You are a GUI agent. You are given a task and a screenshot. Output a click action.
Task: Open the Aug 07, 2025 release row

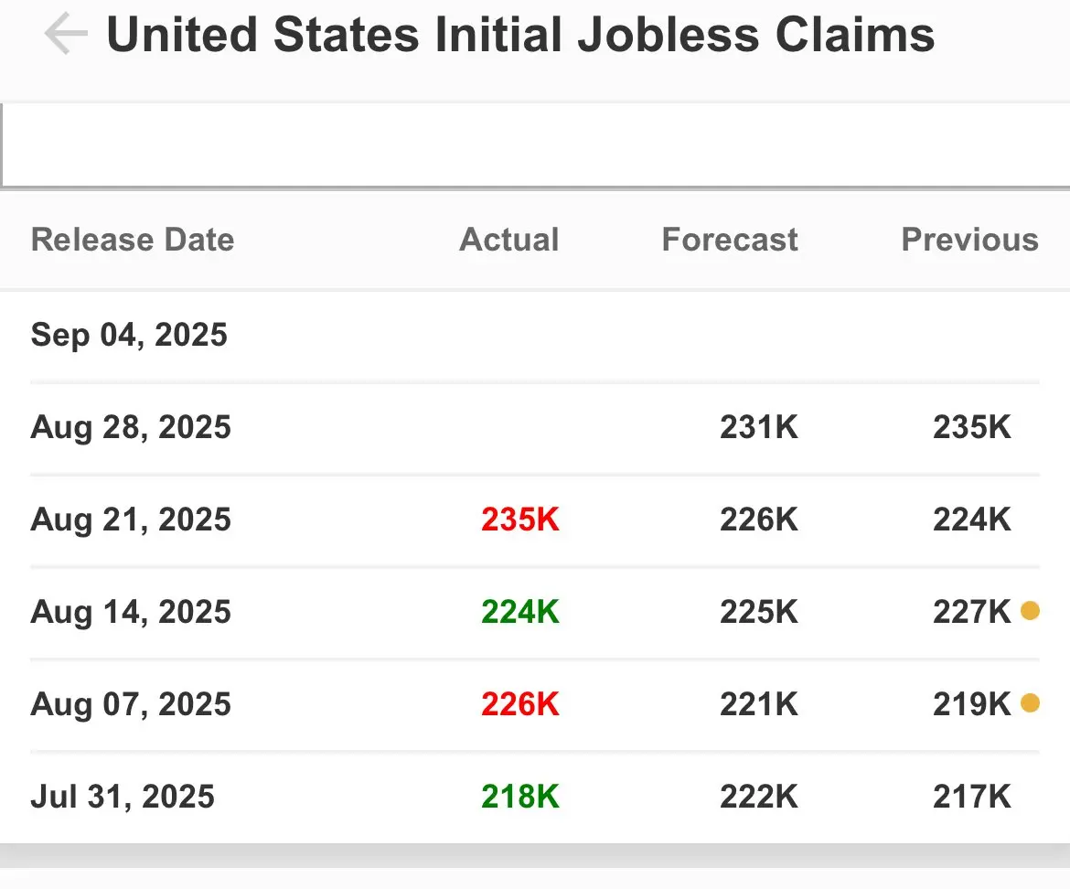click(x=535, y=704)
